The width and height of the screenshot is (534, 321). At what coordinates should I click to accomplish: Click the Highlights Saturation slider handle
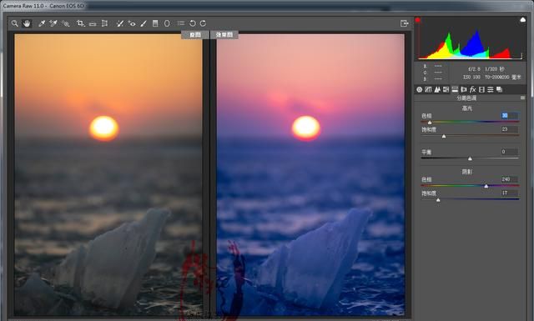pos(444,136)
